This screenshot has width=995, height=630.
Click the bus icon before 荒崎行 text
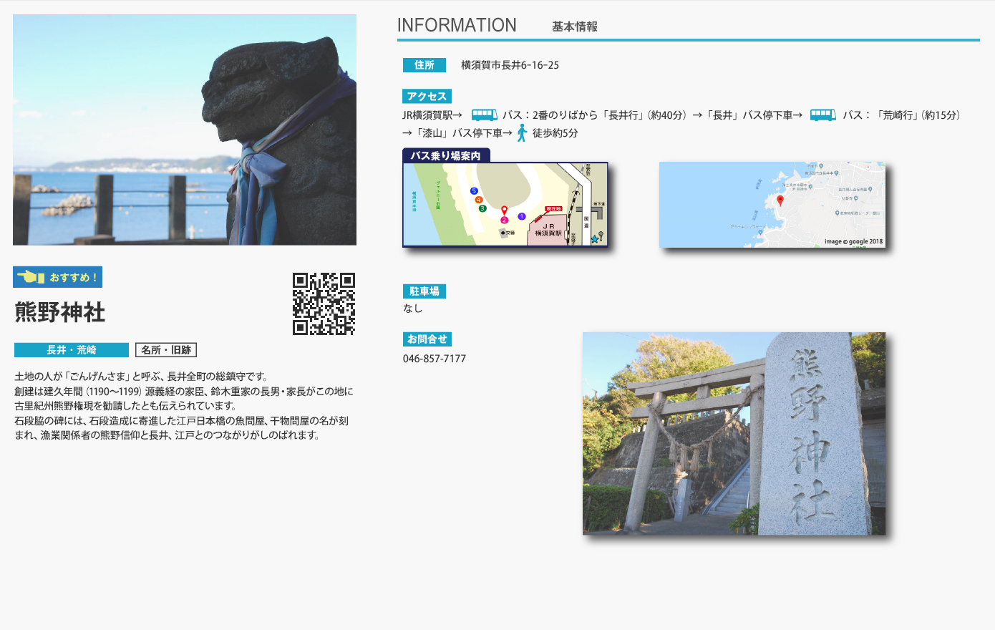point(822,115)
